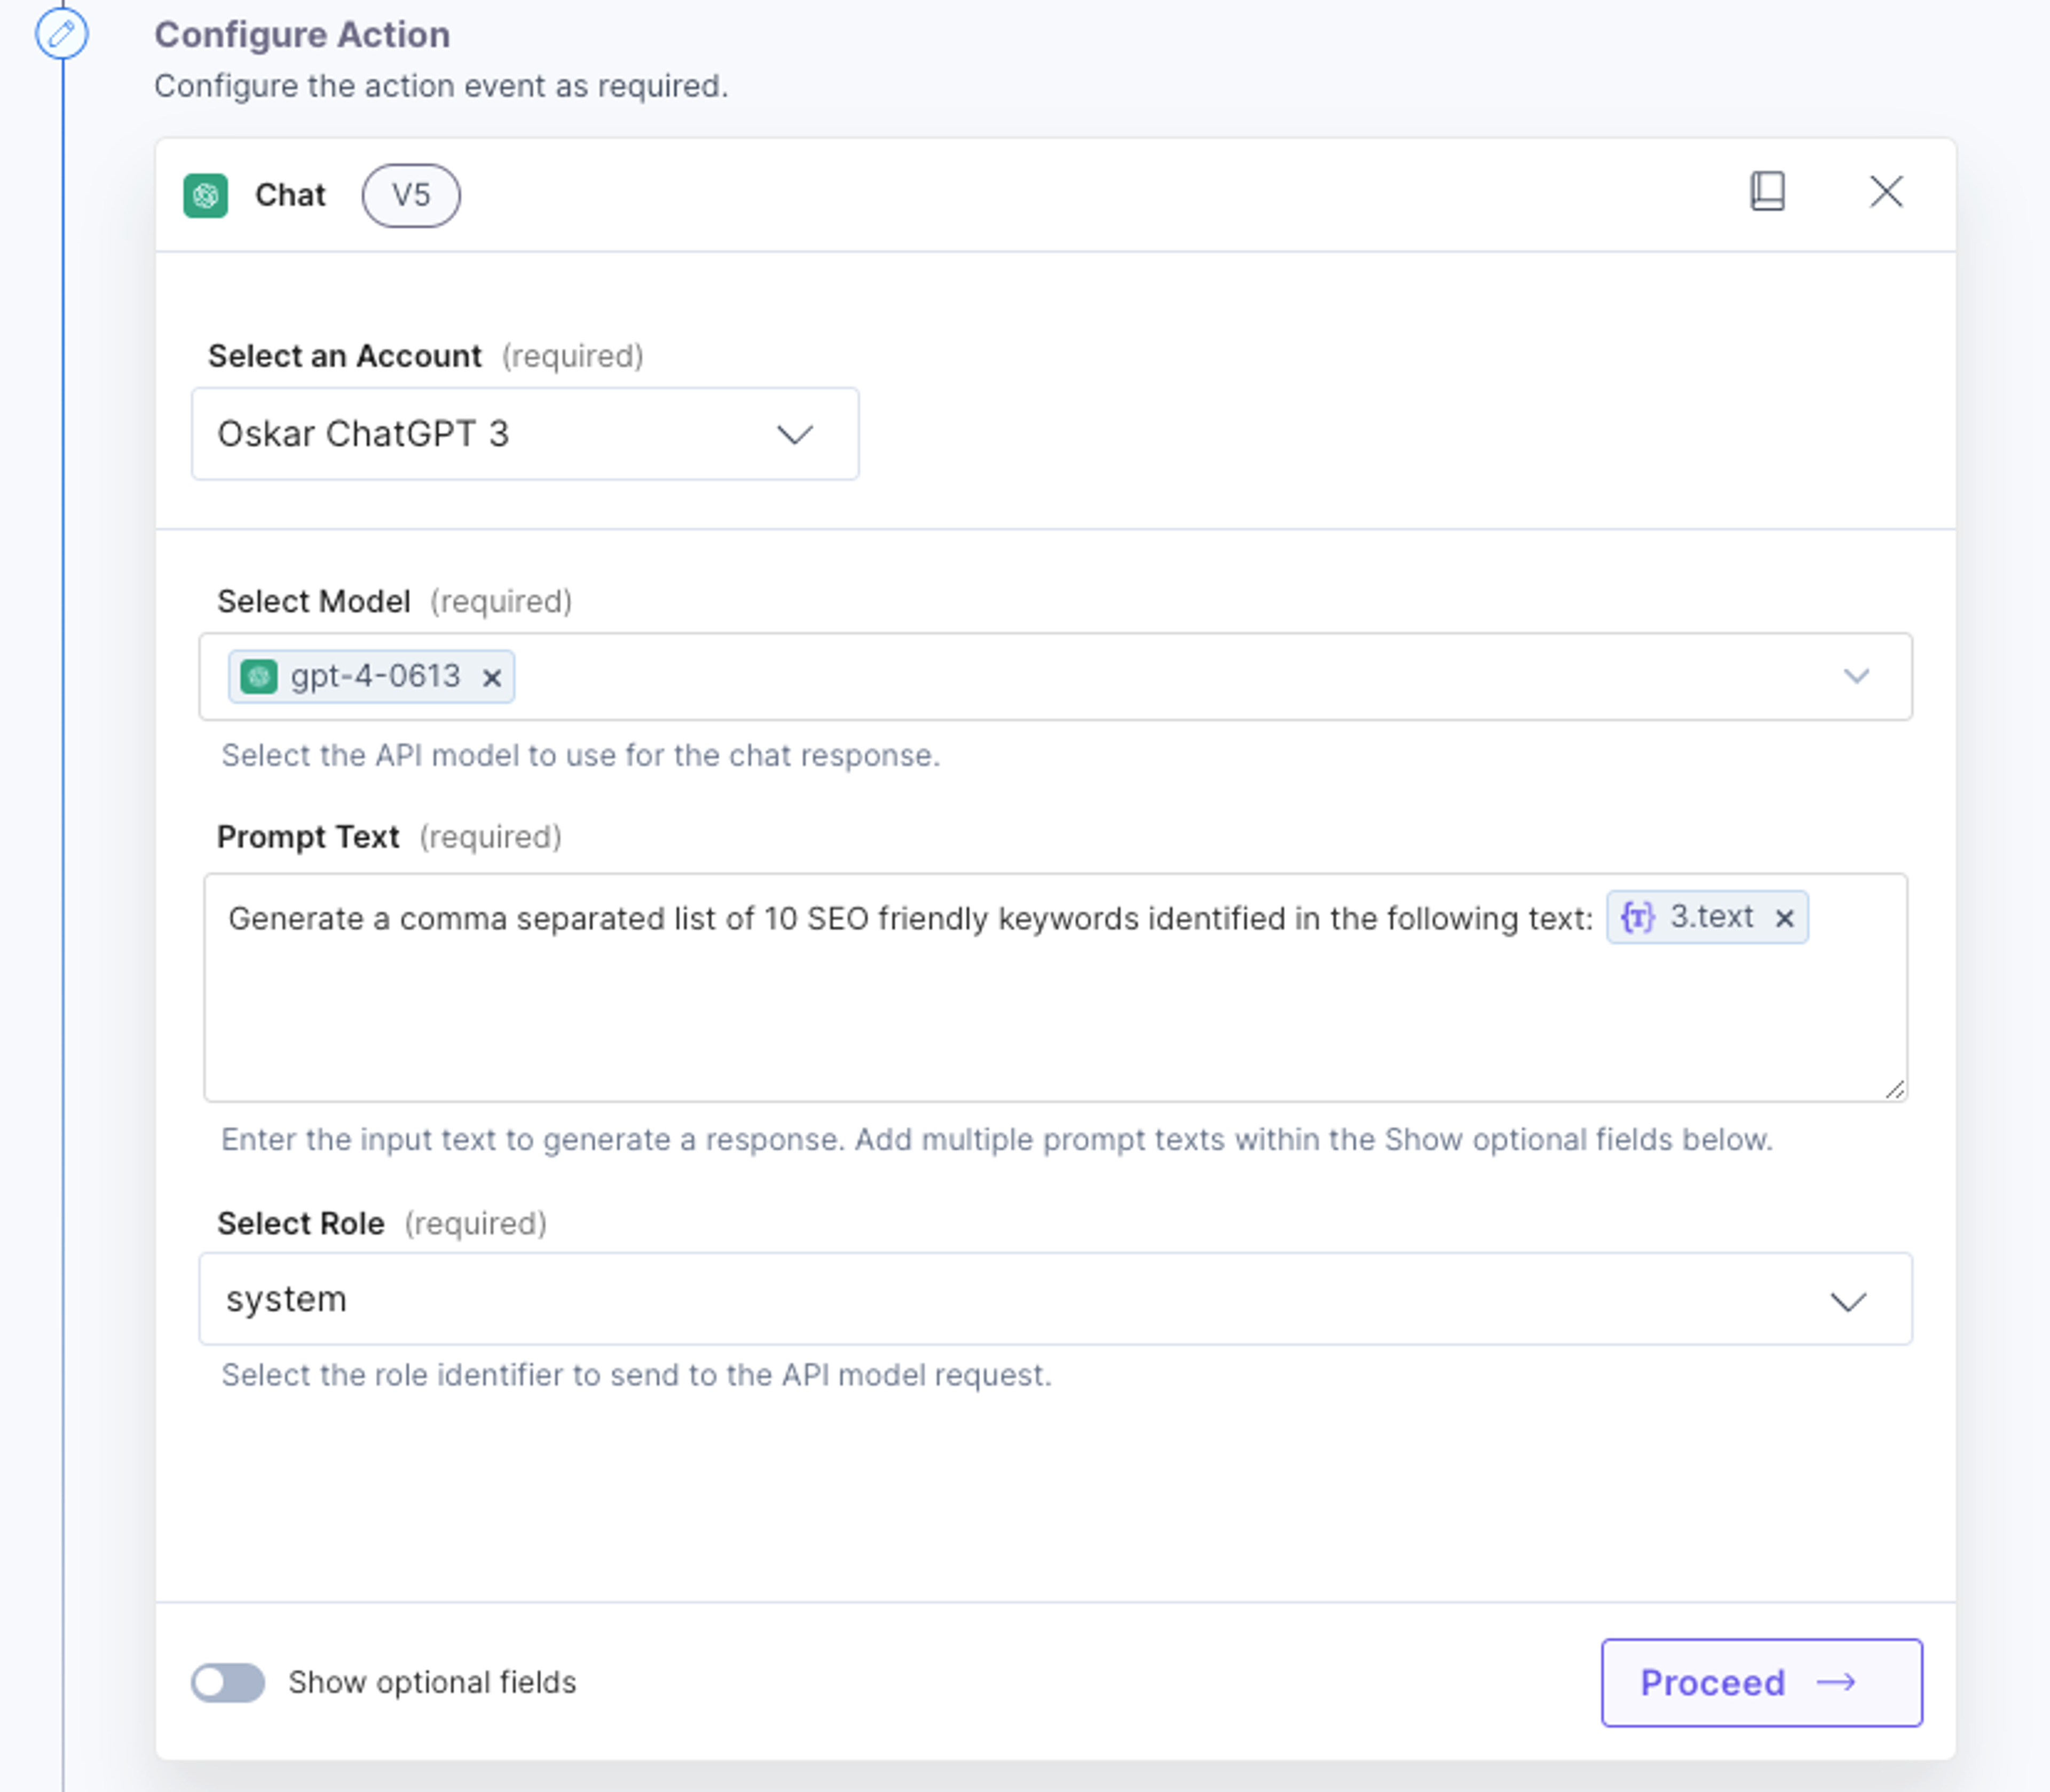Click the Select an Account label
Viewport: 2050px width, 1792px height.
coord(345,356)
